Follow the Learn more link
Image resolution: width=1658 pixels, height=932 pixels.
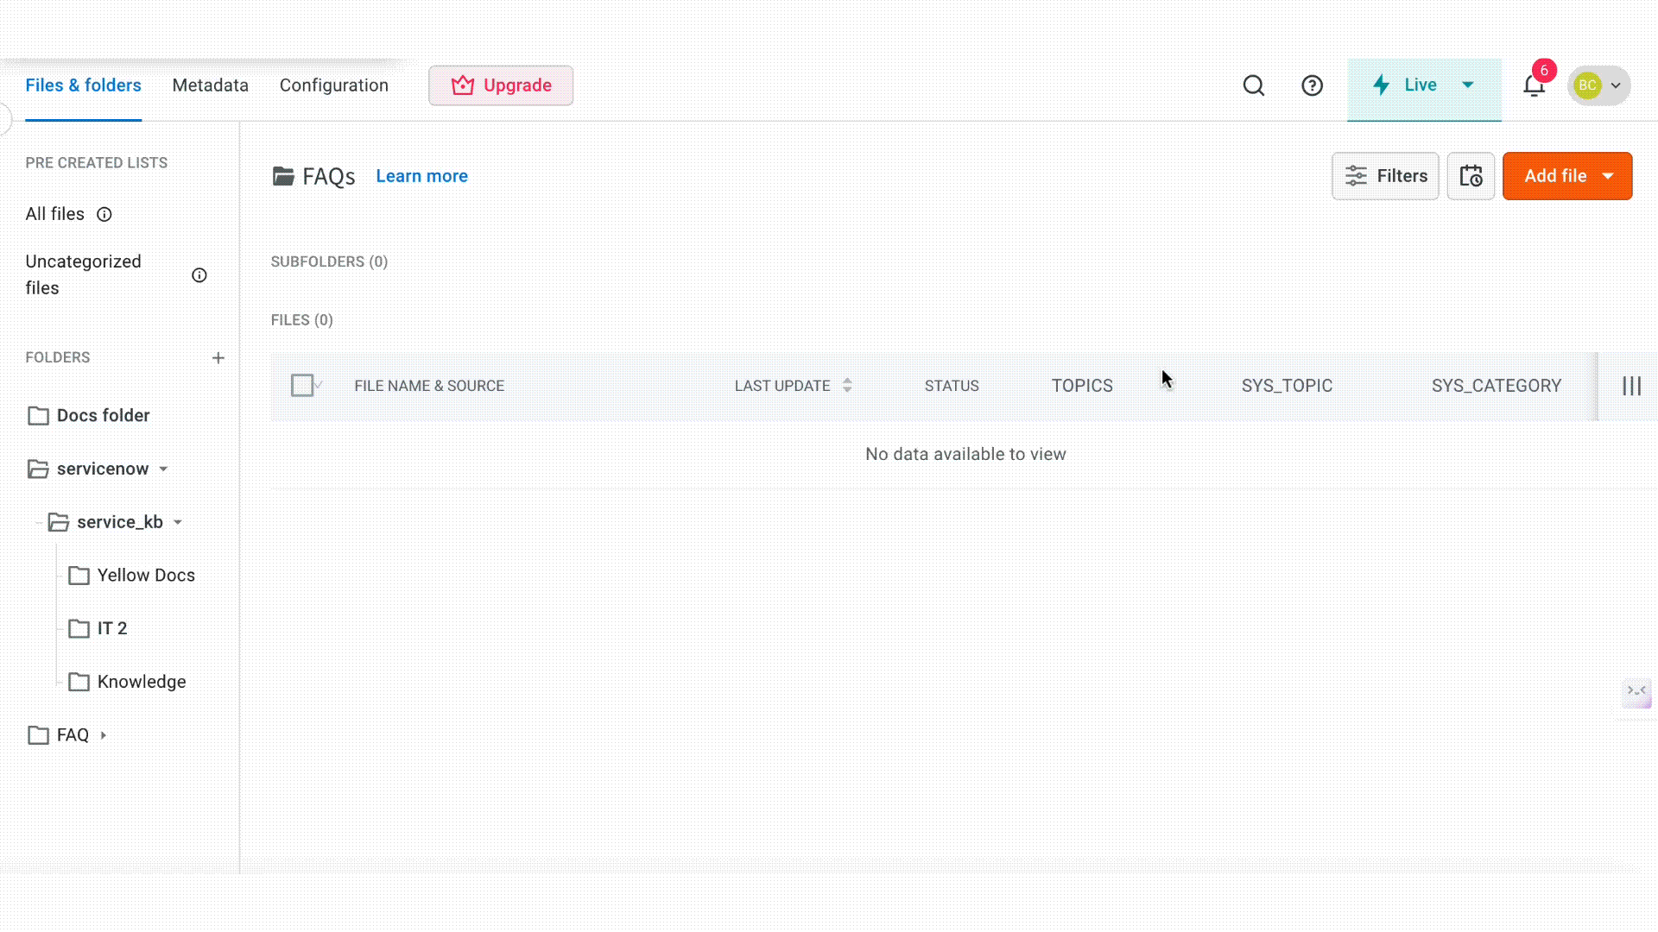point(421,176)
